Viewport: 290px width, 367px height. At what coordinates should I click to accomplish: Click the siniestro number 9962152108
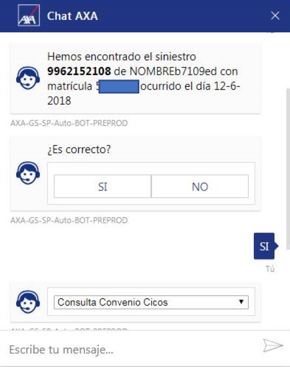point(79,71)
